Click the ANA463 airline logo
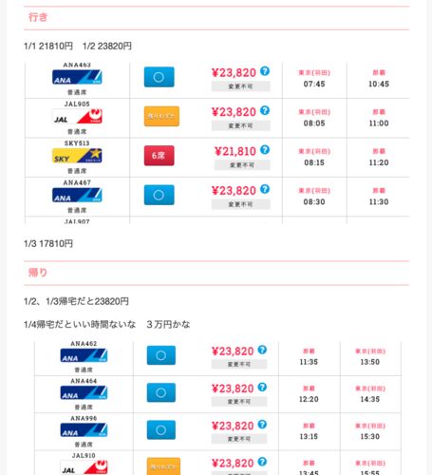 point(77,77)
